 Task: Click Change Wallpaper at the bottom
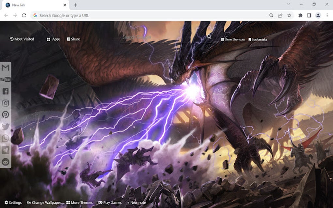pos(46,202)
